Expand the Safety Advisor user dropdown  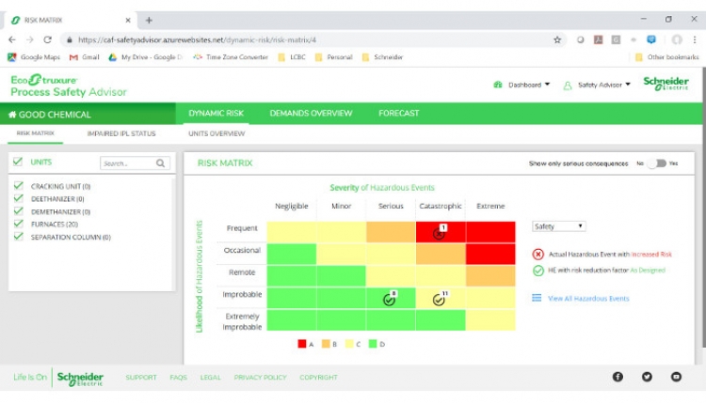597,85
